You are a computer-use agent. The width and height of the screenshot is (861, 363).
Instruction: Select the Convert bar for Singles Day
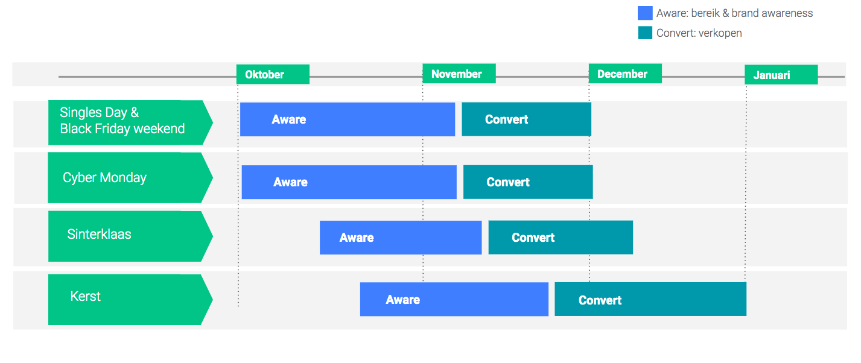coord(526,119)
